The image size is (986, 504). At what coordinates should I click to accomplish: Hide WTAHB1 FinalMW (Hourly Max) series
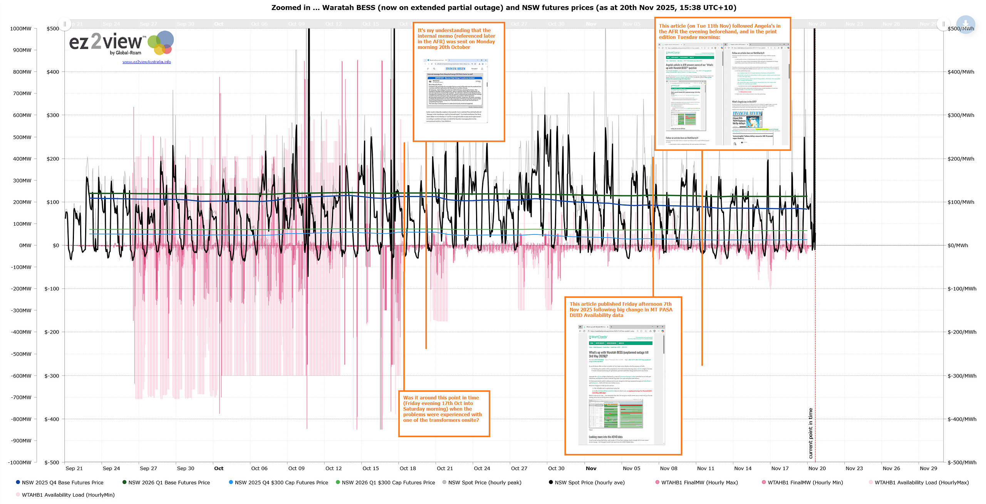(x=699, y=482)
